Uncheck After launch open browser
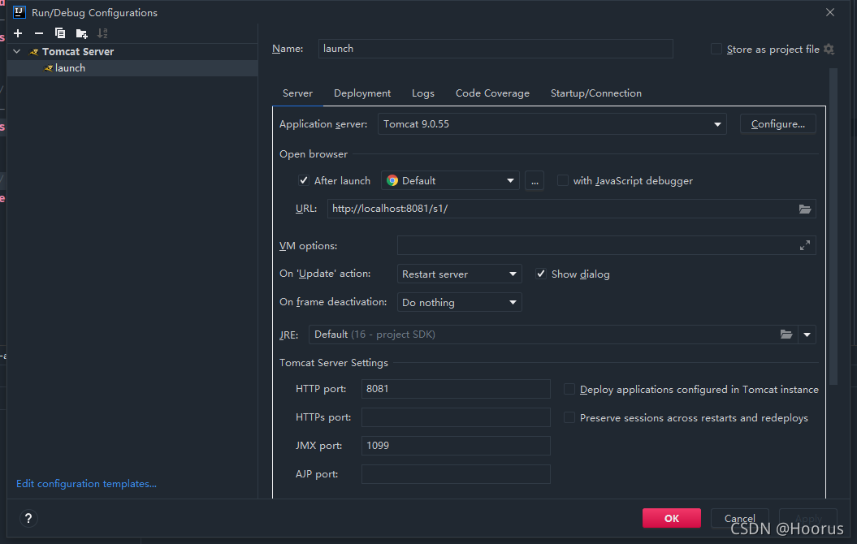The image size is (857, 544). tap(303, 180)
